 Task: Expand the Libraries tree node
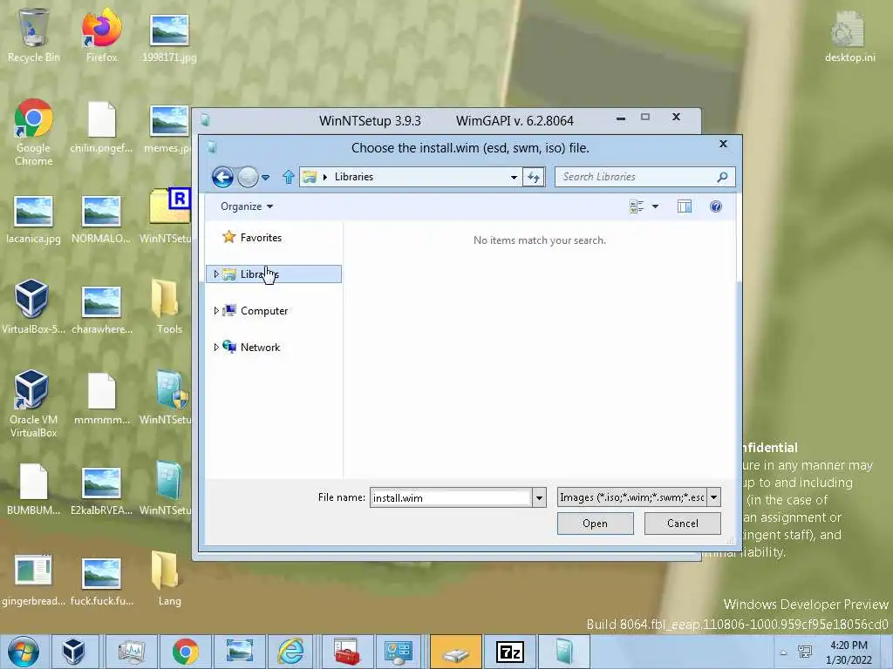tap(216, 274)
